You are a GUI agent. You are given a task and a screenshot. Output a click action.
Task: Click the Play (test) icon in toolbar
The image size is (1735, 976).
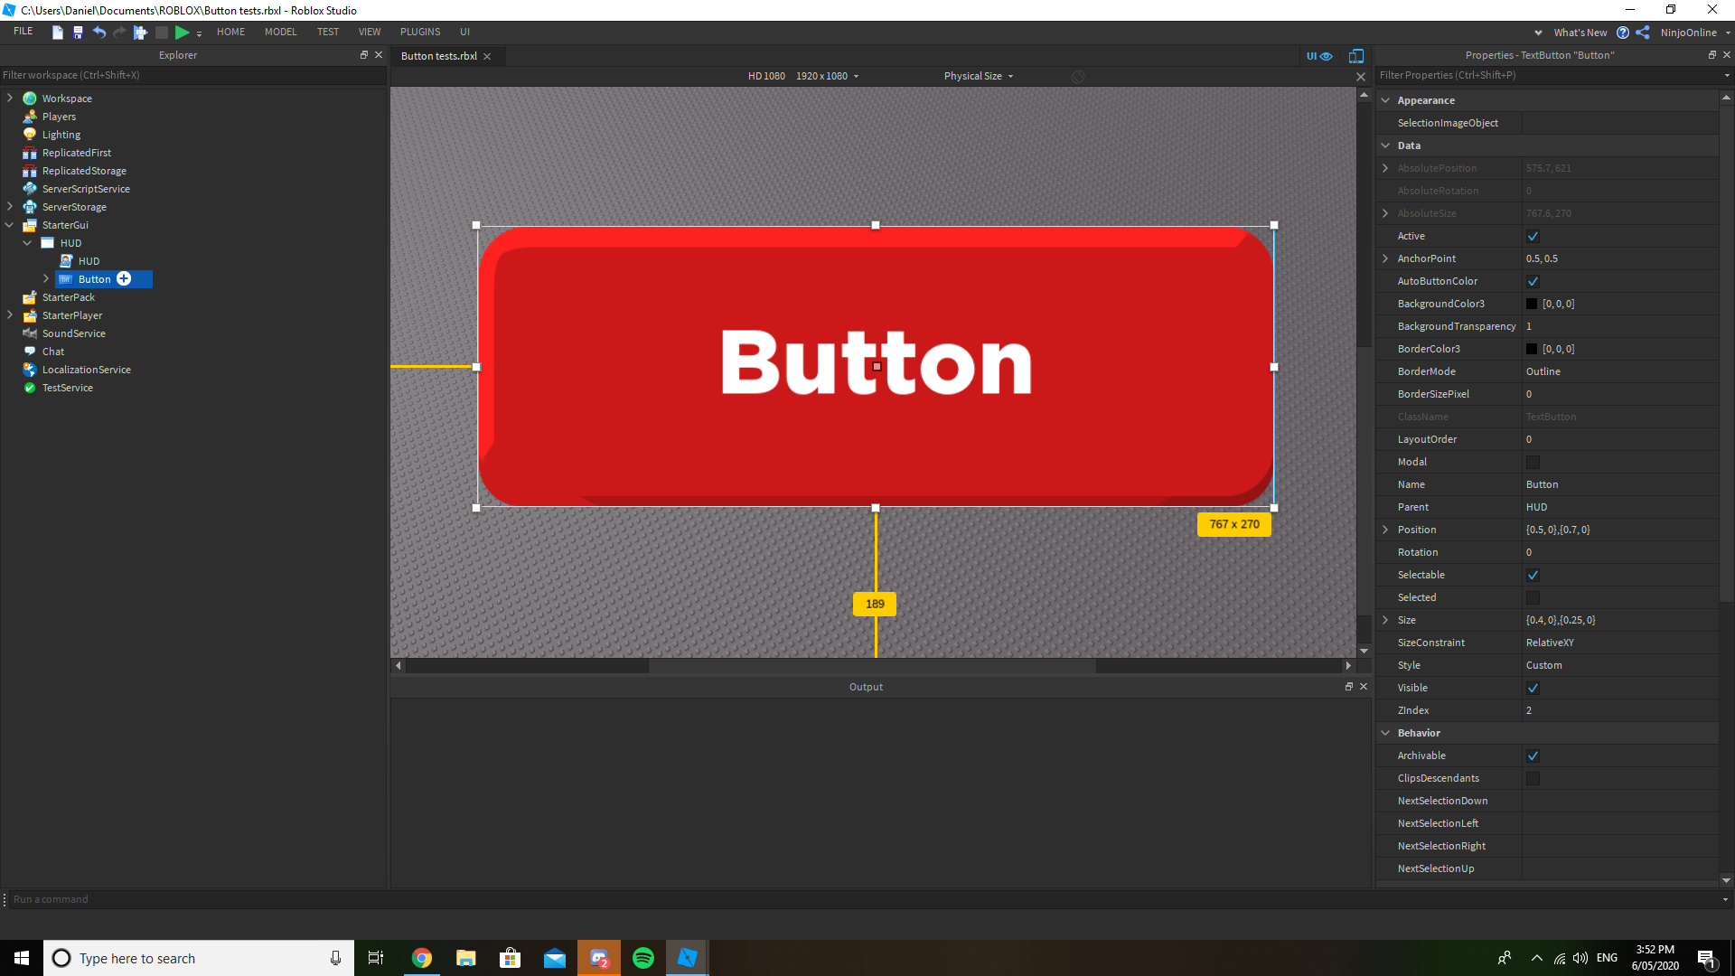(x=181, y=33)
